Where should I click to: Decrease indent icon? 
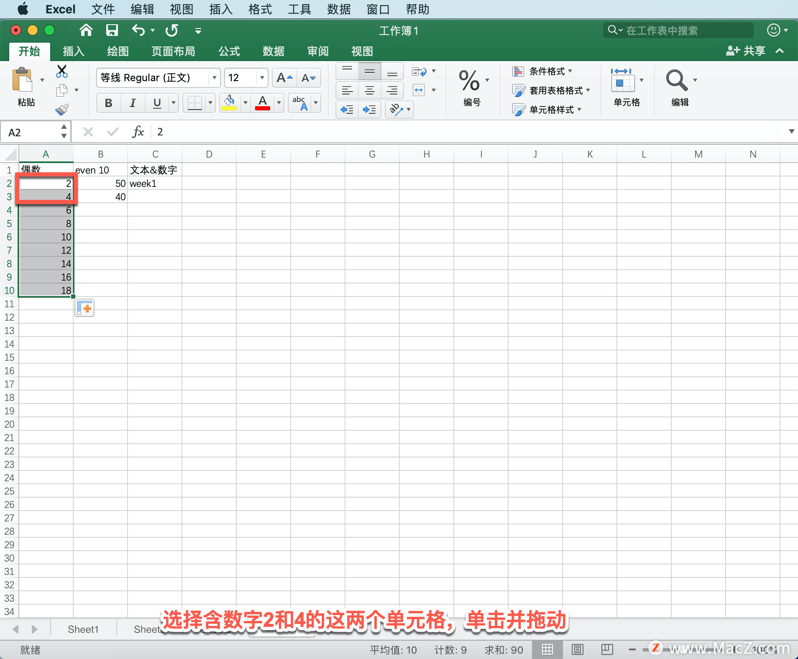[x=347, y=110]
